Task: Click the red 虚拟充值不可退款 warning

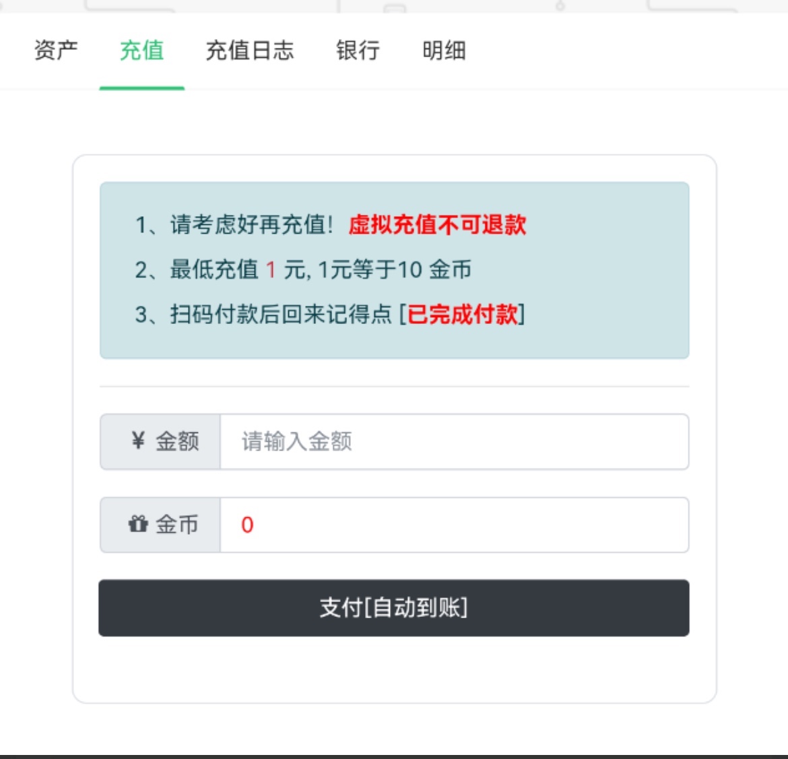Action: 437,225
